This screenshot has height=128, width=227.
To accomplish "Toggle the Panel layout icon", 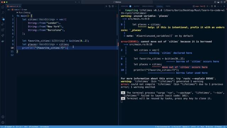I will (x=218, y=2).
